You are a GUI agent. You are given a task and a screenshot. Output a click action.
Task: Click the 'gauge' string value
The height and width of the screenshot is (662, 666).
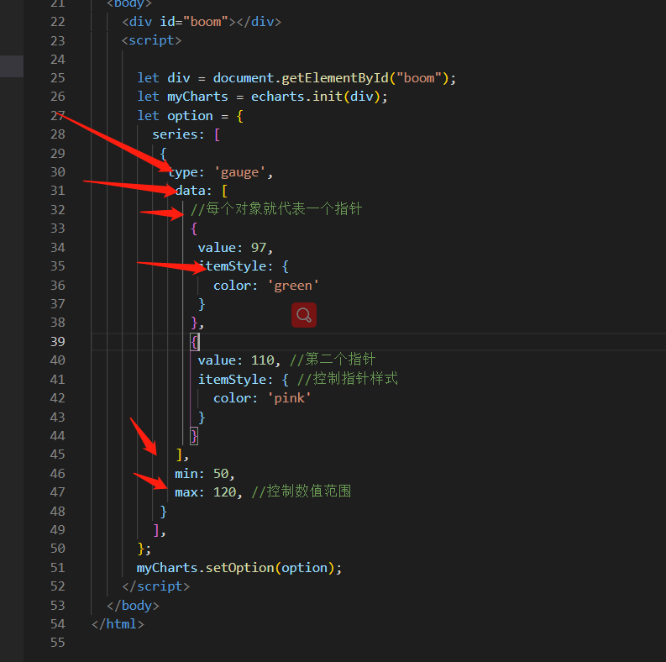[239, 172]
